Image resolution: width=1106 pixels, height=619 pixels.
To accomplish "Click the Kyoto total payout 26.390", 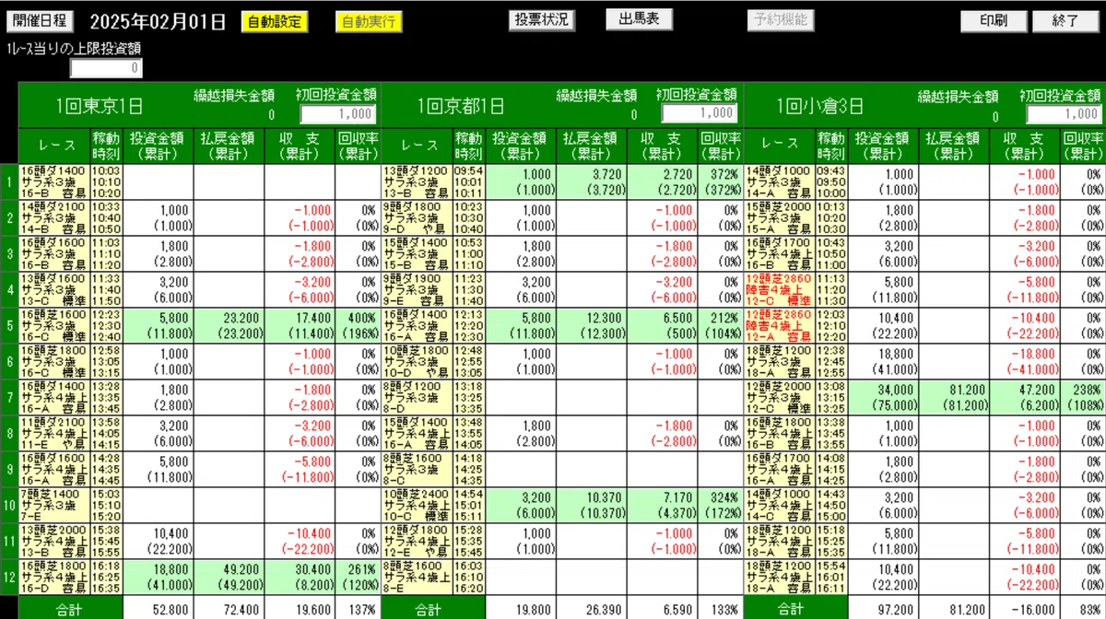I will click(x=592, y=609).
